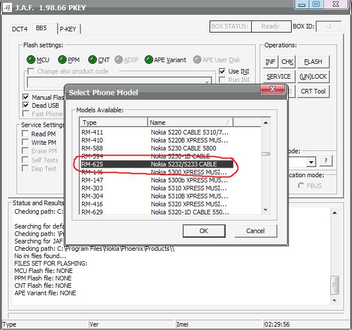The image size is (352, 330).
Task: Click the CHK operation button
Action: tap(287, 62)
